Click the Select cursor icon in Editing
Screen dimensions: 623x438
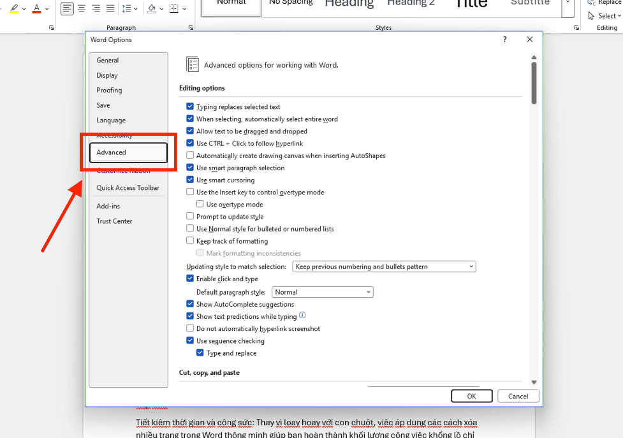591,16
